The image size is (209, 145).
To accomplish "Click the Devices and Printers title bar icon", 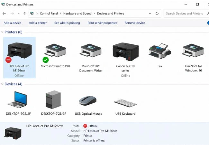I will tap(3, 5).
